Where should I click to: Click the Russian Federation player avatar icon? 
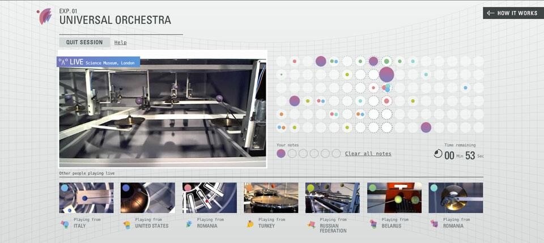311,224
